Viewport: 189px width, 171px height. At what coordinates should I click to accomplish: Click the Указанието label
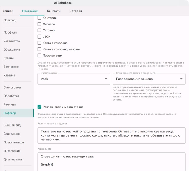point(45,149)
